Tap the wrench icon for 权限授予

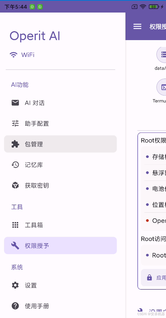[x=15, y=246]
